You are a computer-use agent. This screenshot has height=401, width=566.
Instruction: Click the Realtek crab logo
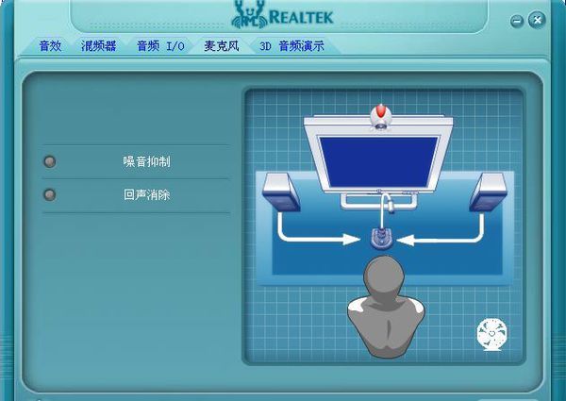(249, 14)
